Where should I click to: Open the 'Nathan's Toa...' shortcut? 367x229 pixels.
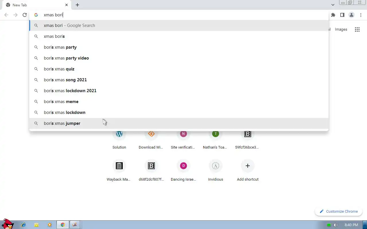coord(215,140)
